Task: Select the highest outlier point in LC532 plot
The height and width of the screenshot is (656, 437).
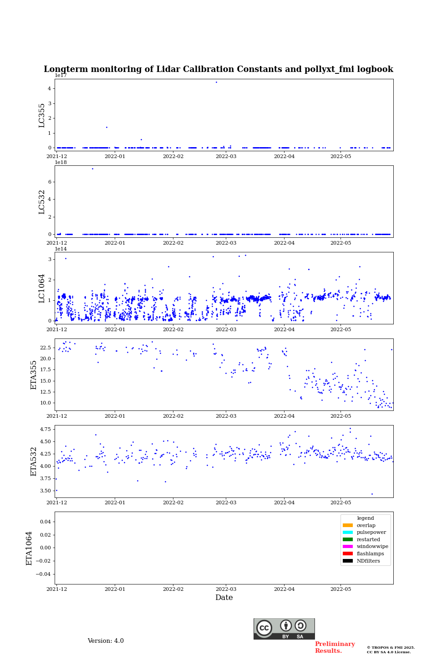Action: (92, 169)
